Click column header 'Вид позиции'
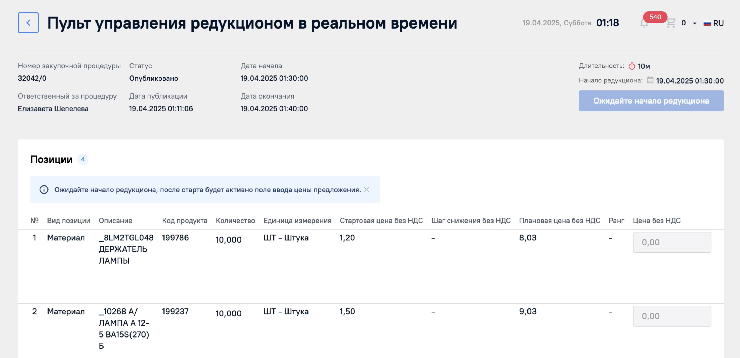The width and height of the screenshot is (740, 358). 69,220
